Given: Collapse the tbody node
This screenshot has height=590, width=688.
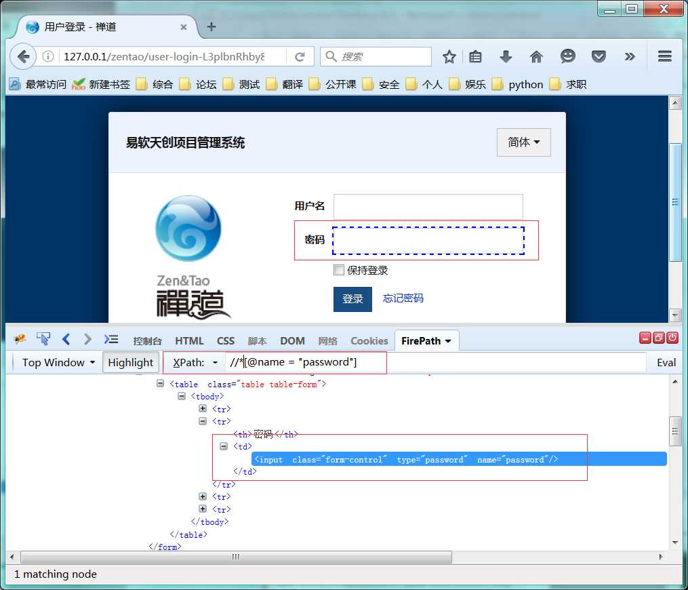Looking at the screenshot, I should pyautogui.click(x=181, y=396).
